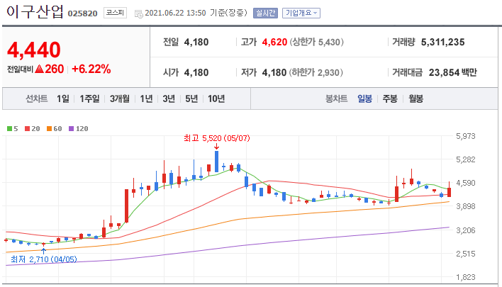Click the 3,898 axis label
This screenshot has height=287, width=502.
point(466,206)
